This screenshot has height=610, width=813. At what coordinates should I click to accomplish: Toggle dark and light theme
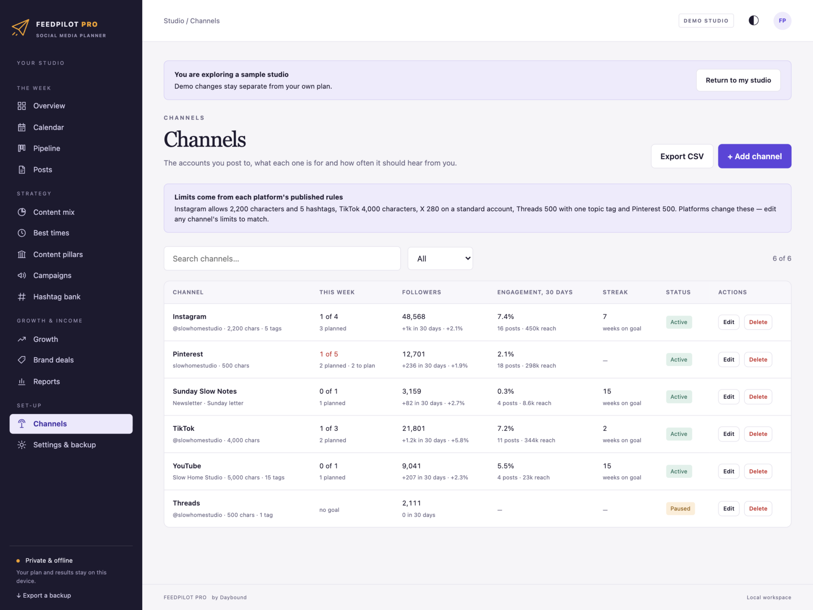tap(753, 20)
